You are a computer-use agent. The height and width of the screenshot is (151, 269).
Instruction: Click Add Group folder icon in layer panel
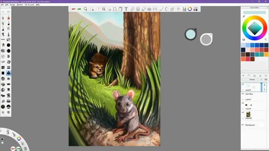(x=249, y=75)
